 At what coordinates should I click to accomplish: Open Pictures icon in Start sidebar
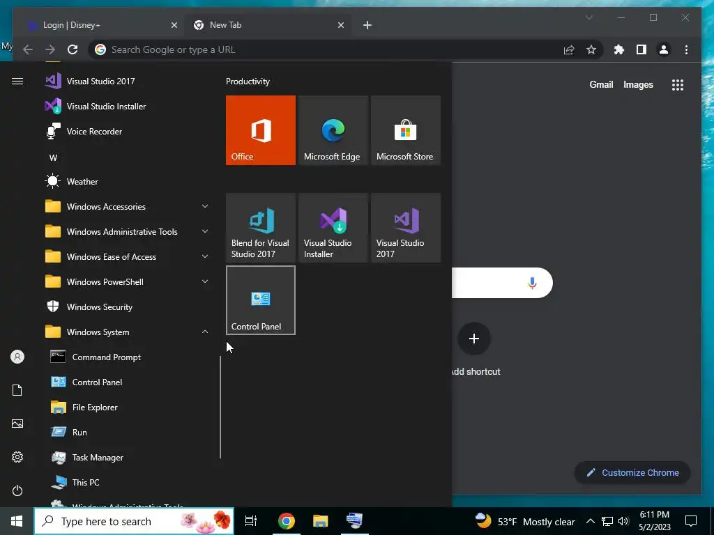click(x=17, y=424)
